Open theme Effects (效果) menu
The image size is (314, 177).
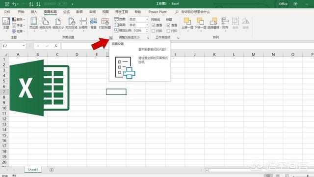click(x=19, y=31)
